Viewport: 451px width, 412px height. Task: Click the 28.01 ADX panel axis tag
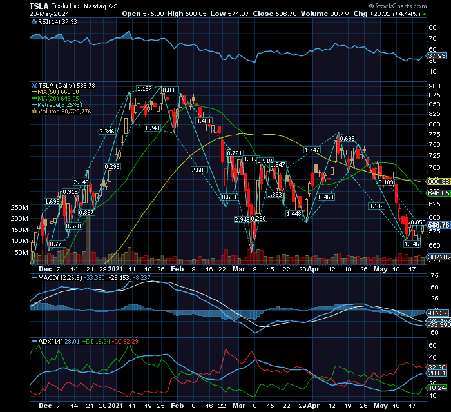pyautogui.click(x=437, y=373)
